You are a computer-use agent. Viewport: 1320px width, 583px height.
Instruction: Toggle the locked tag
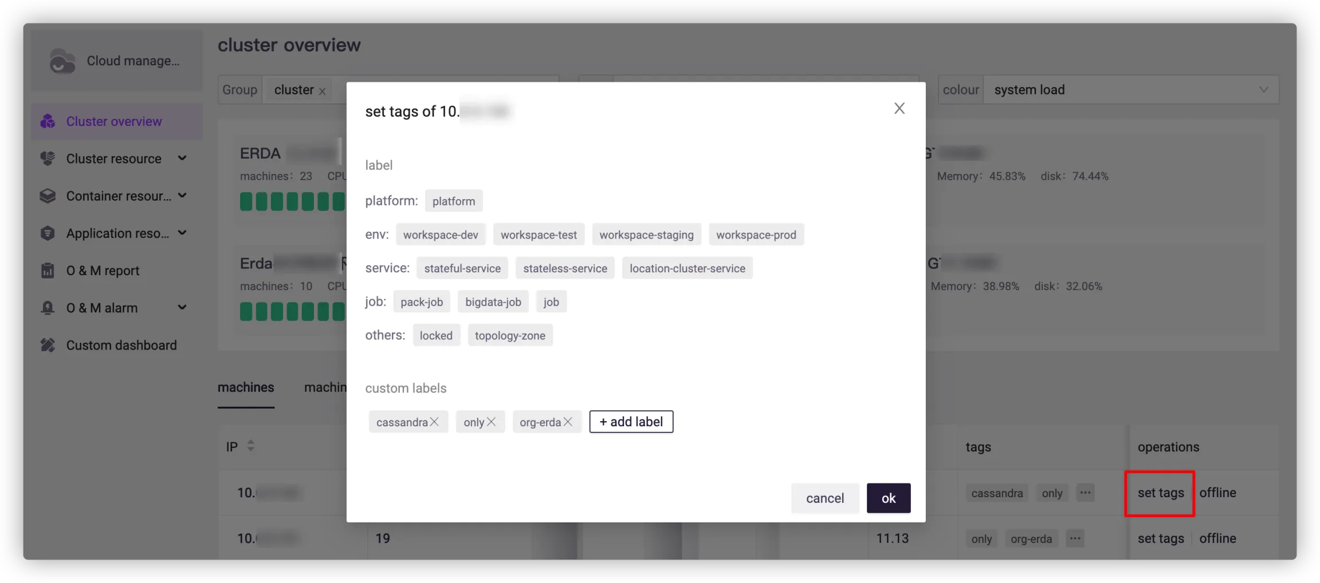pyautogui.click(x=435, y=335)
